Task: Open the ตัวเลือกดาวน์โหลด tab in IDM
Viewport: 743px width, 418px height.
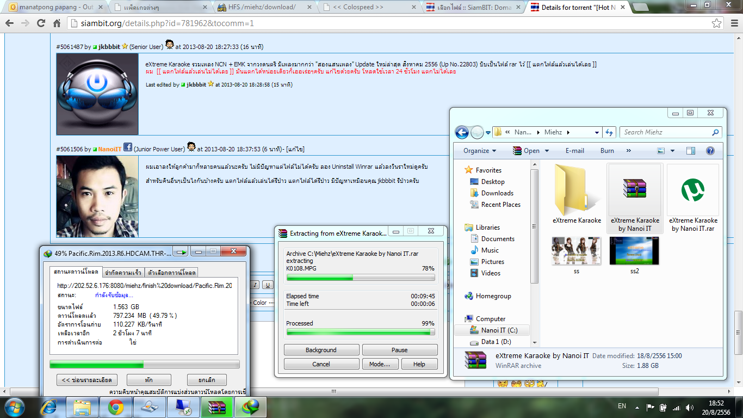Action: [x=171, y=272]
